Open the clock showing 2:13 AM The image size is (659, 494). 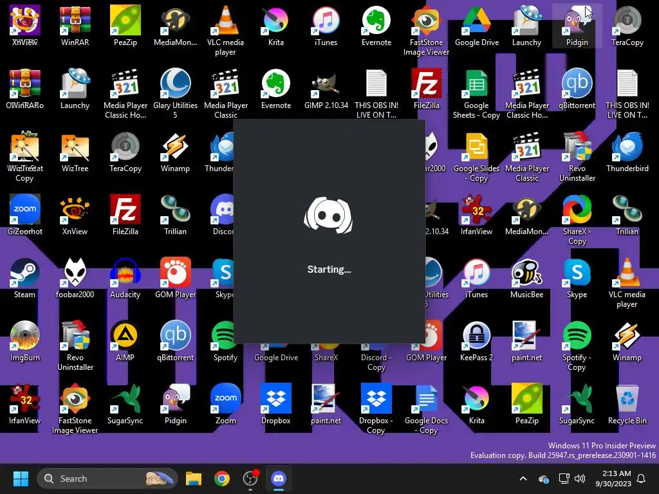[613, 479]
